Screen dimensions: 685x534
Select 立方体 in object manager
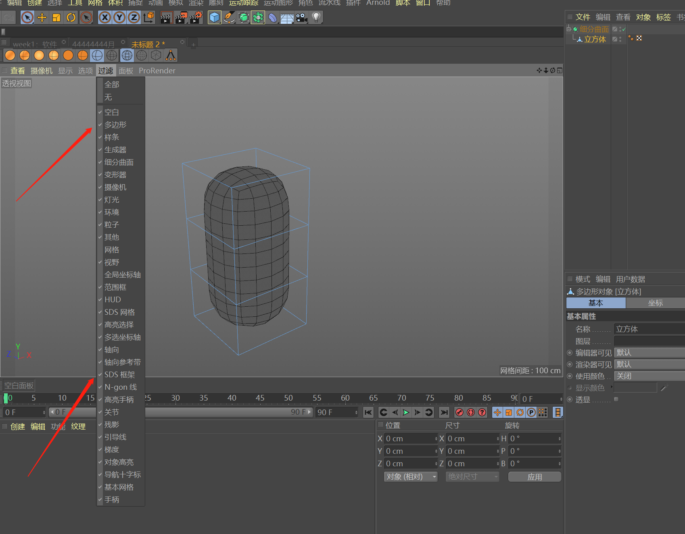[x=595, y=39]
